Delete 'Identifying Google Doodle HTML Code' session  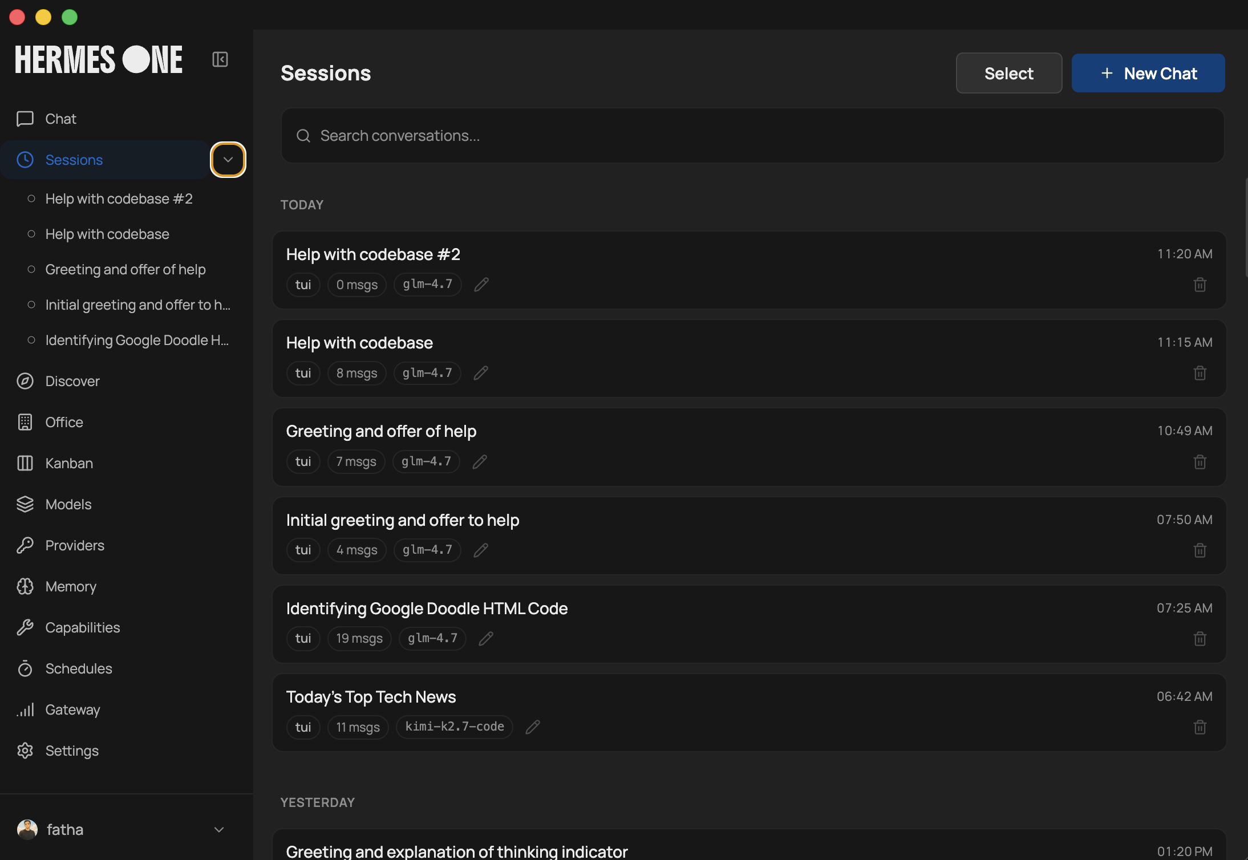tap(1200, 639)
